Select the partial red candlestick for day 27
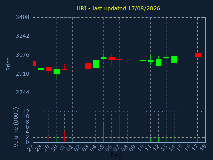213x160 pixels. [35, 64]
